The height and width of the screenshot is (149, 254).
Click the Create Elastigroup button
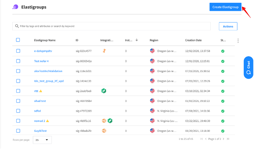coord(225,7)
